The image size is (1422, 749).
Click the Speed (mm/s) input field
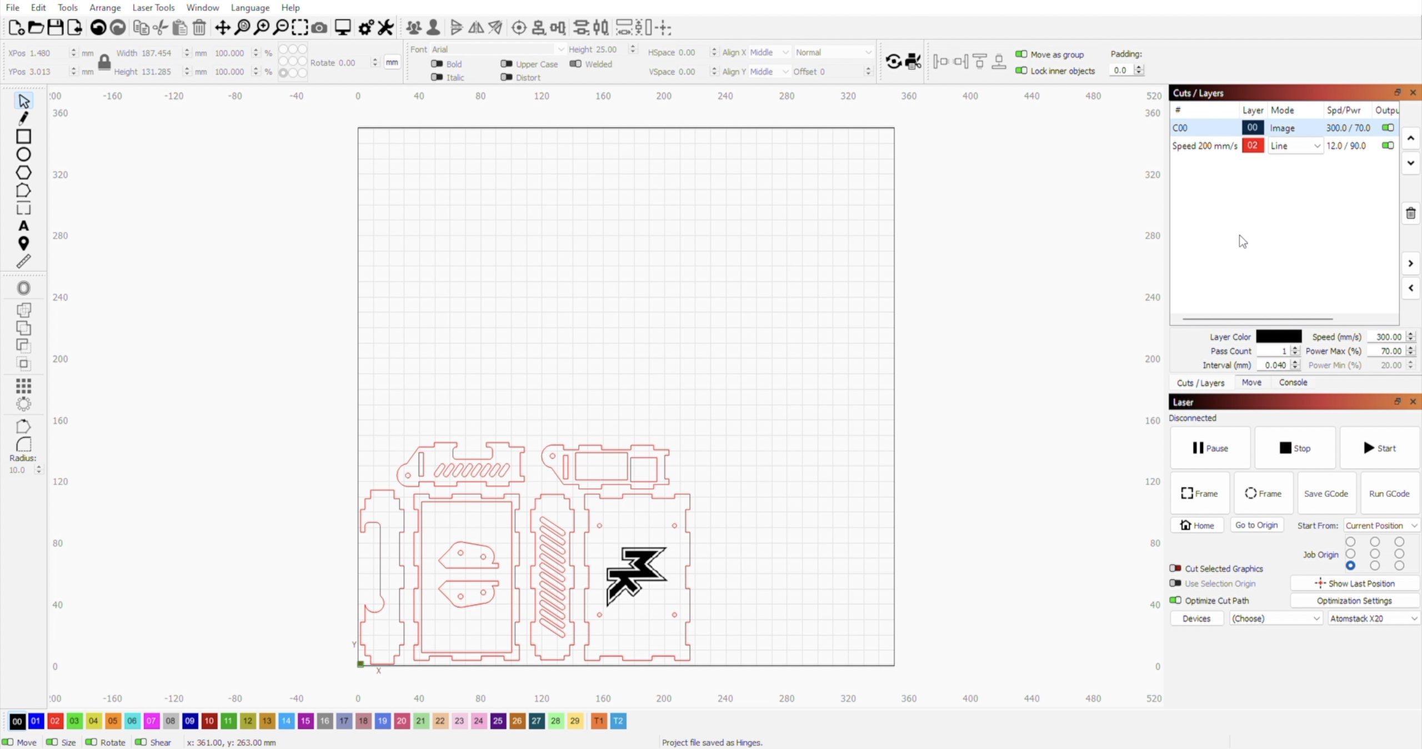pos(1388,337)
